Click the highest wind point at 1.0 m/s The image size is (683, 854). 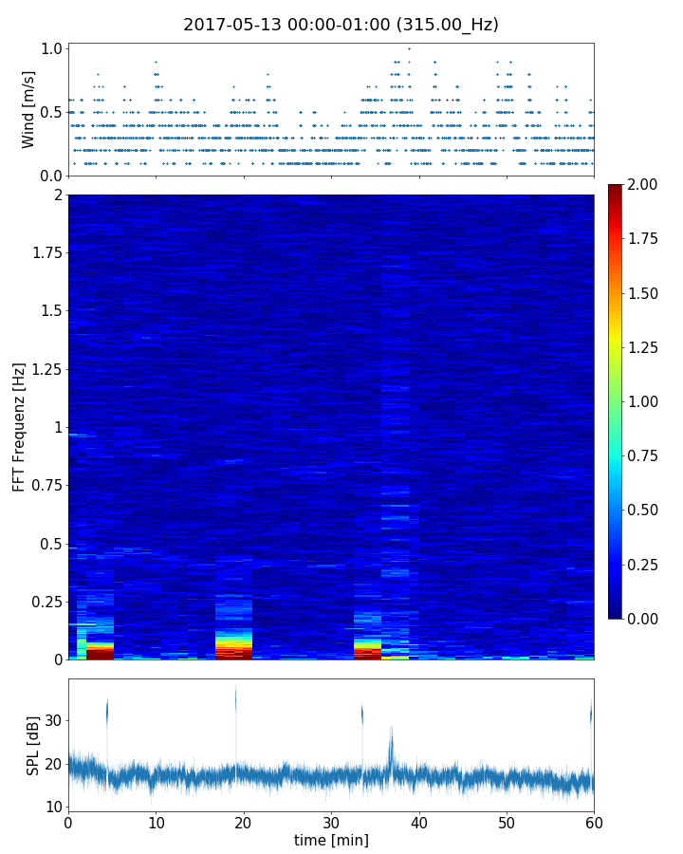[x=409, y=48]
